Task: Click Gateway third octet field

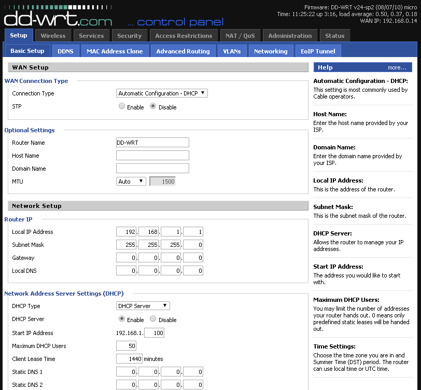Action: click(x=171, y=258)
